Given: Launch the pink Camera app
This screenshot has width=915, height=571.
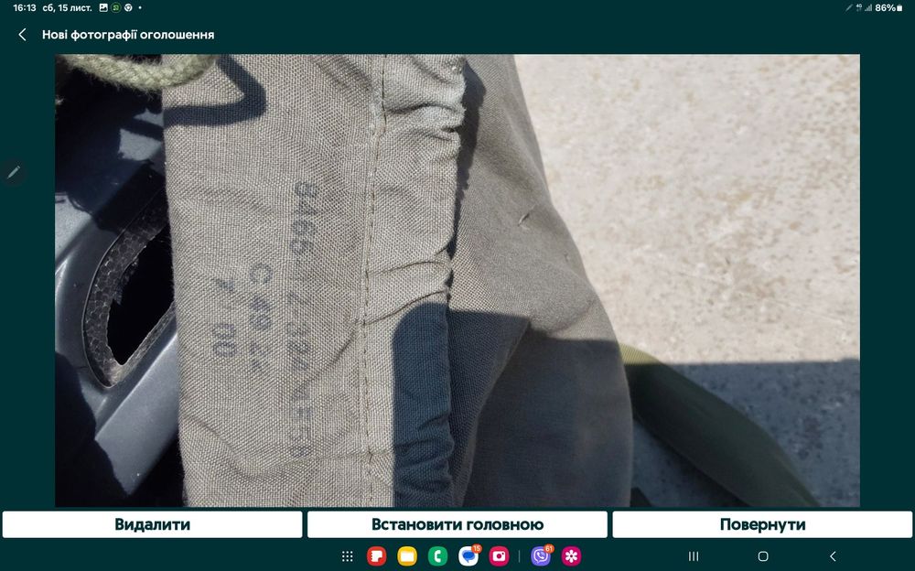Looking at the screenshot, I should [499, 556].
